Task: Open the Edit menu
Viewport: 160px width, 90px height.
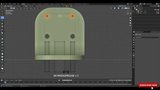Action: (6, 4)
